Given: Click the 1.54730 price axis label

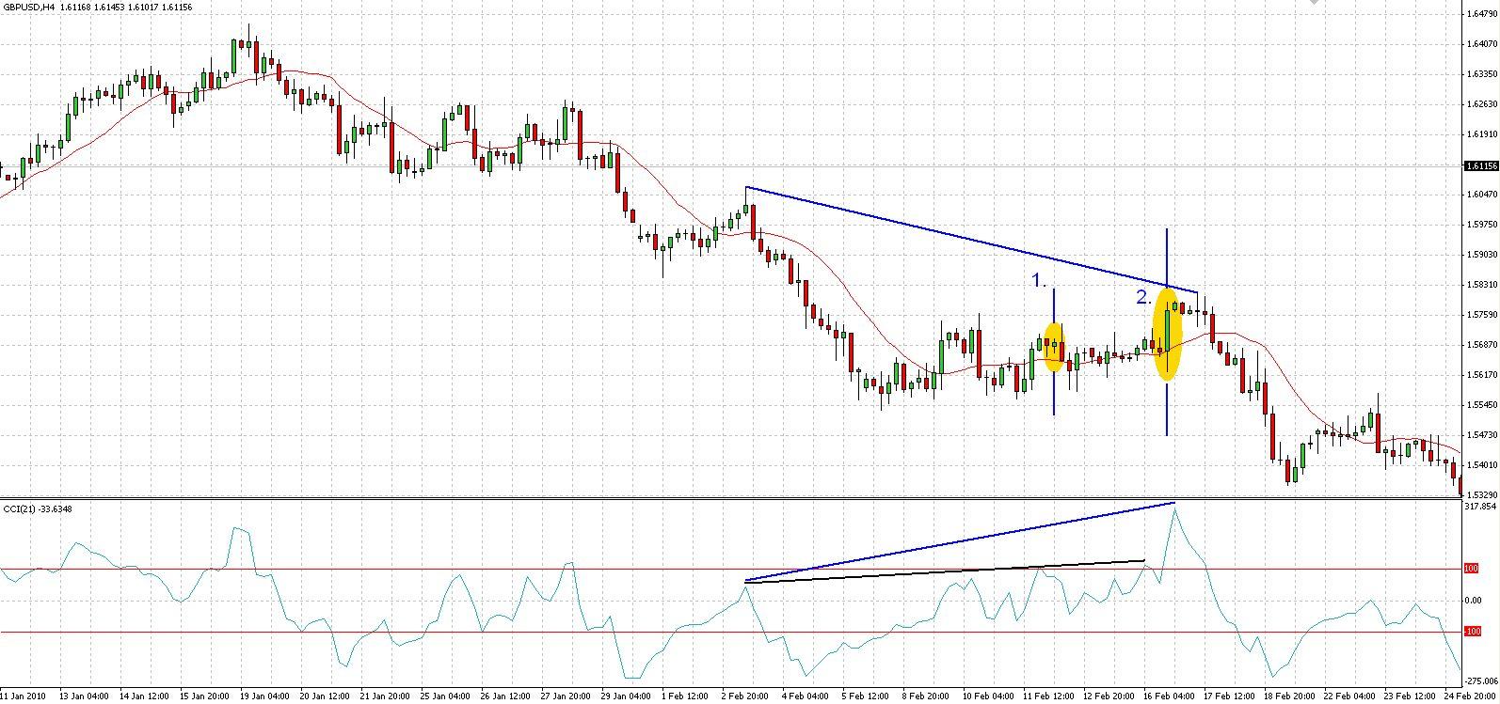Looking at the screenshot, I should click(x=1481, y=435).
